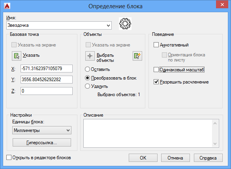Click the description scroll up arrow
The height and width of the screenshot is (169, 231).
pyautogui.click(x=215, y=123)
